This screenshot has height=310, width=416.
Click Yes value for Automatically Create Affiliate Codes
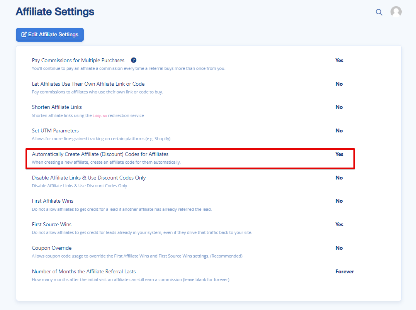tap(339, 154)
